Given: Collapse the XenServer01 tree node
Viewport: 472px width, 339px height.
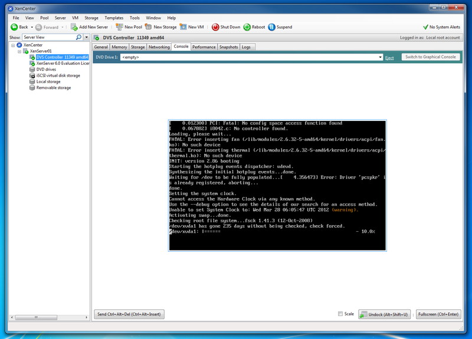Looking at the screenshot, I should click(x=19, y=51).
